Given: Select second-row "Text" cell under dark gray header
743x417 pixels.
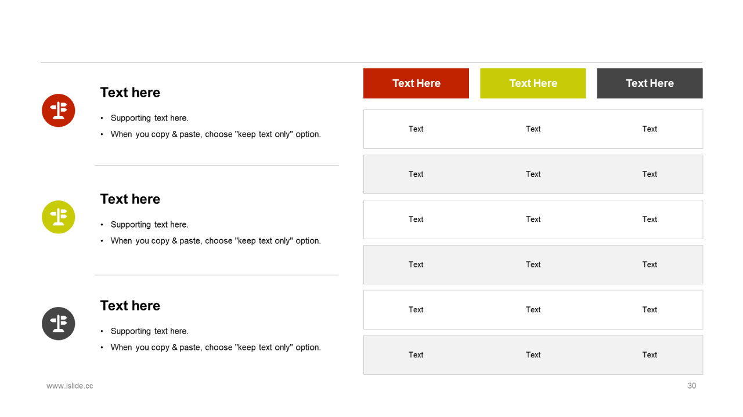Looking at the screenshot, I should 650,174.
